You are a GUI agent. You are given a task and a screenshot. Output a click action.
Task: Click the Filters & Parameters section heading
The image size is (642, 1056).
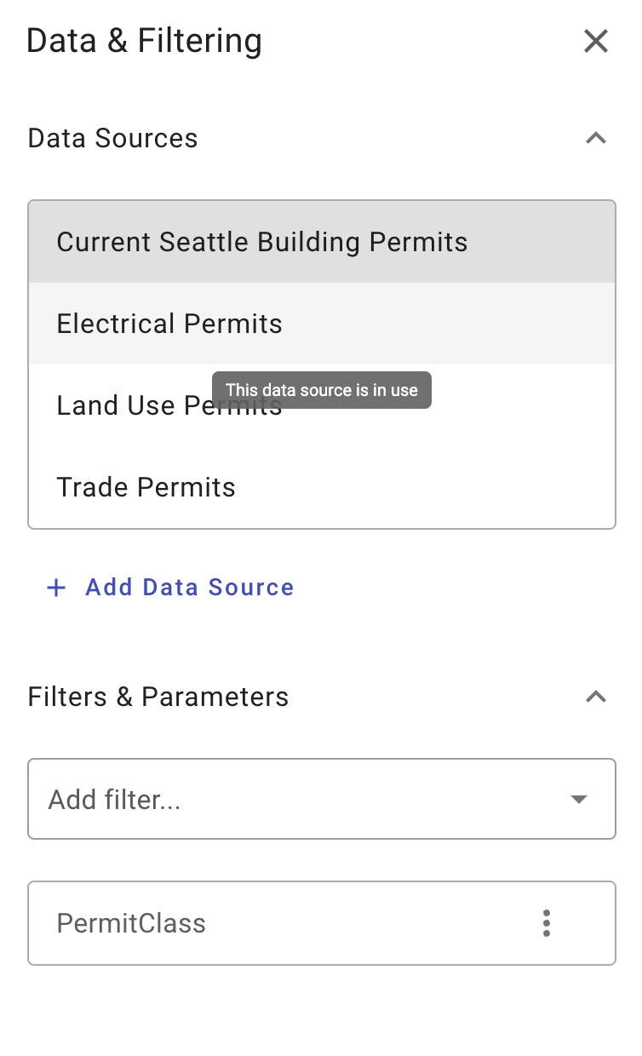tap(158, 697)
